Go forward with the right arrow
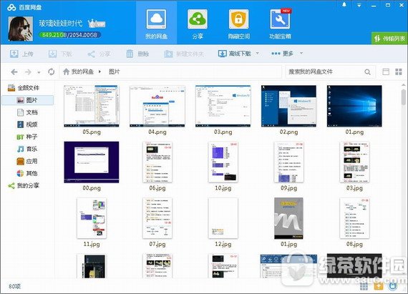 pos(28,72)
